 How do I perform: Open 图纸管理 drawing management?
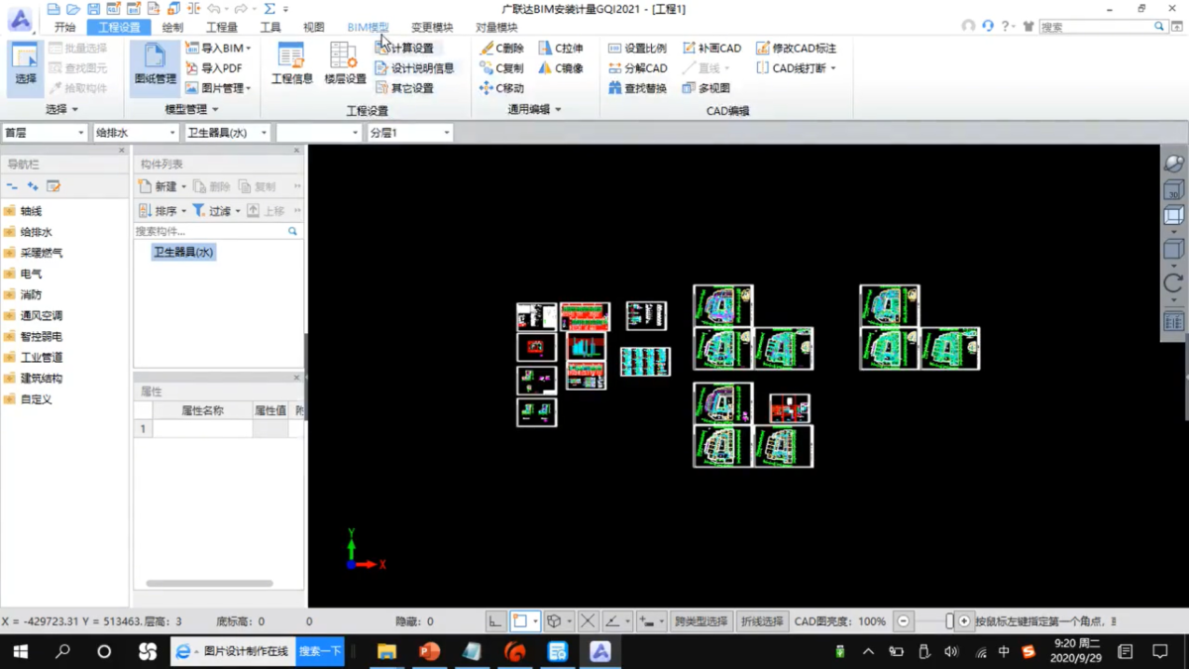(155, 66)
